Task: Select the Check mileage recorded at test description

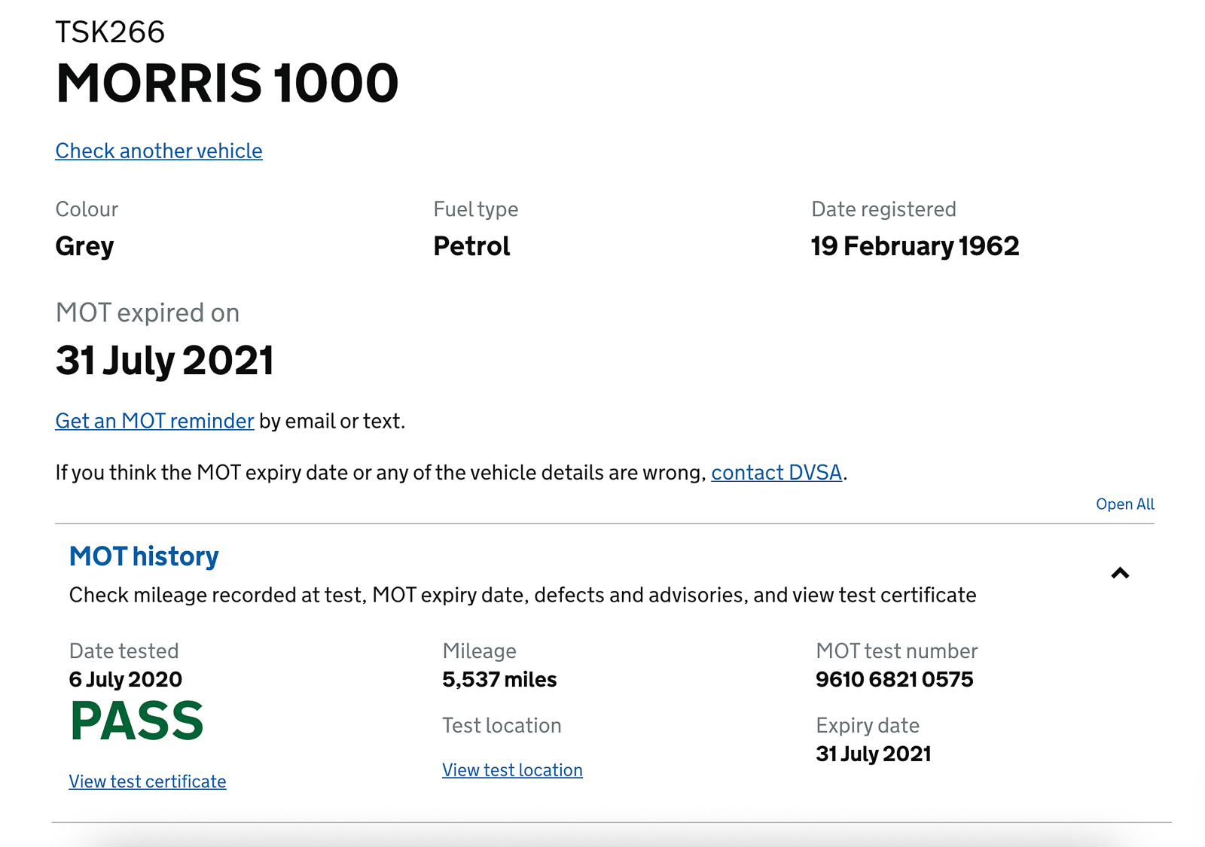Action: pyautogui.click(x=523, y=595)
